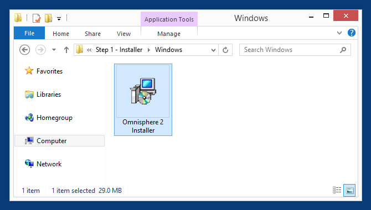
Task: Select Libraries in the navigation pane
Action: (49, 95)
